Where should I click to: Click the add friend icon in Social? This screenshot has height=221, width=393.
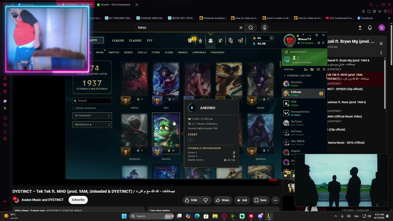tap(306, 69)
